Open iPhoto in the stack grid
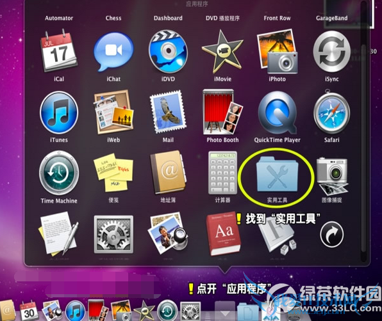 [278, 52]
